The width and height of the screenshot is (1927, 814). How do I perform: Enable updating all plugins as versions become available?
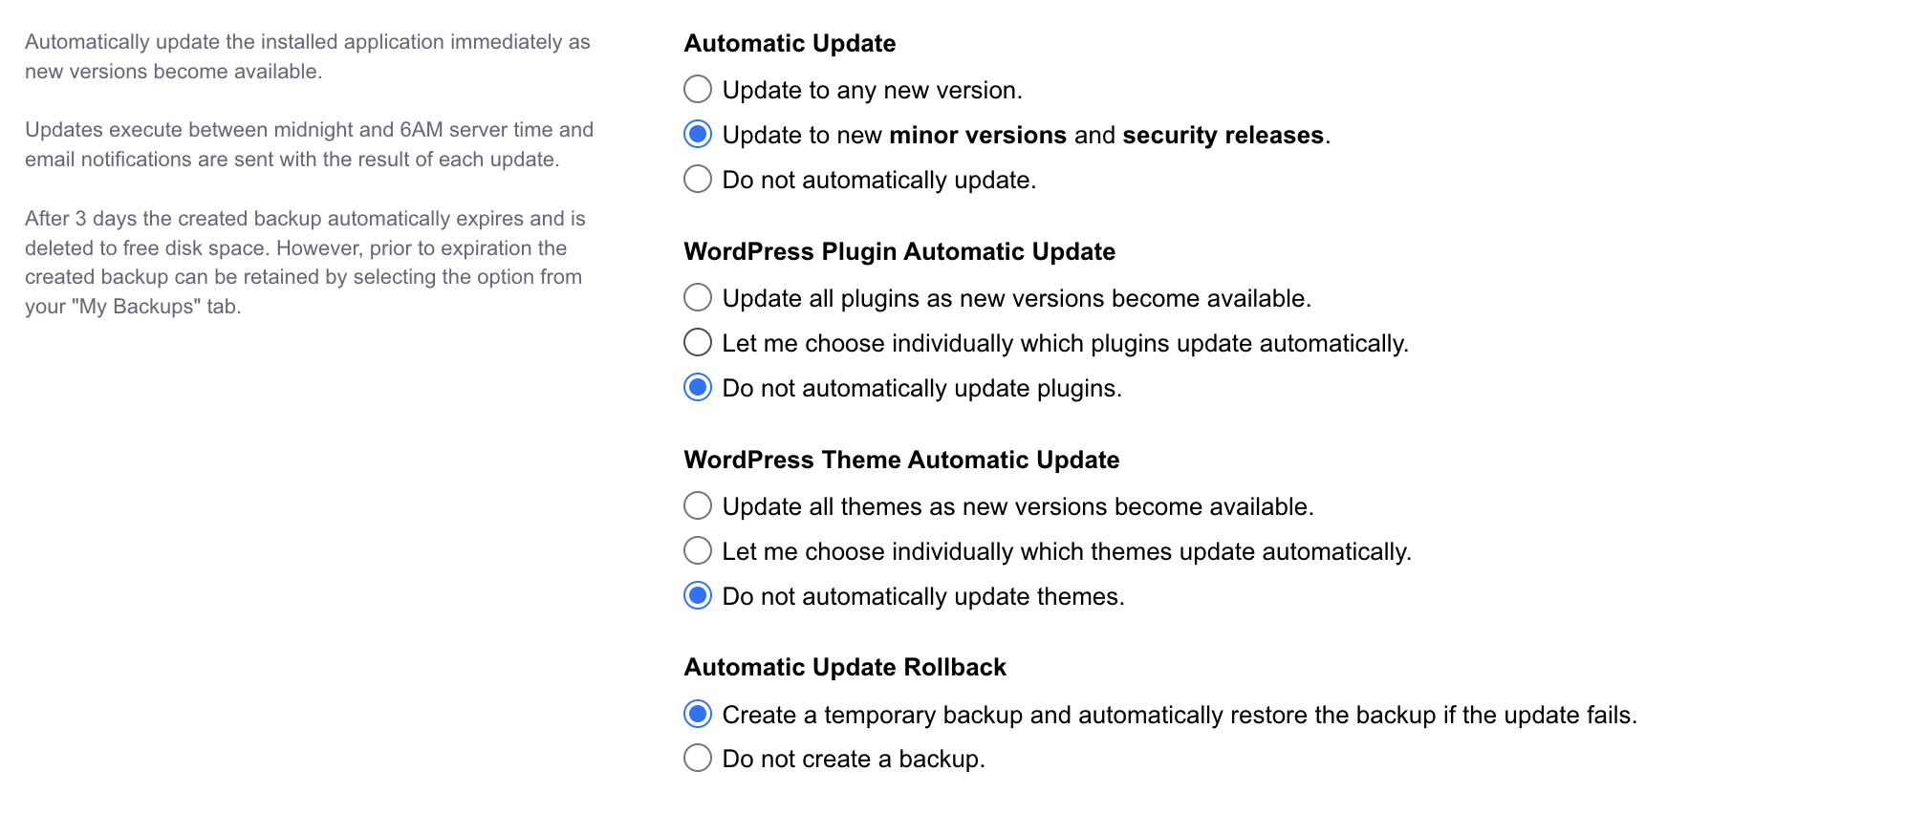pyautogui.click(x=697, y=297)
